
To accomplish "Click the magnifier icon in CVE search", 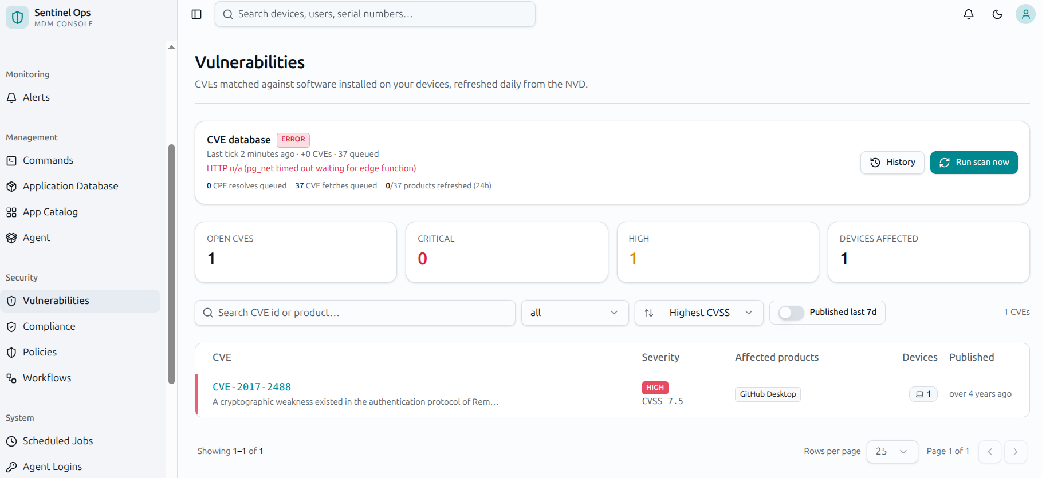I will (208, 313).
